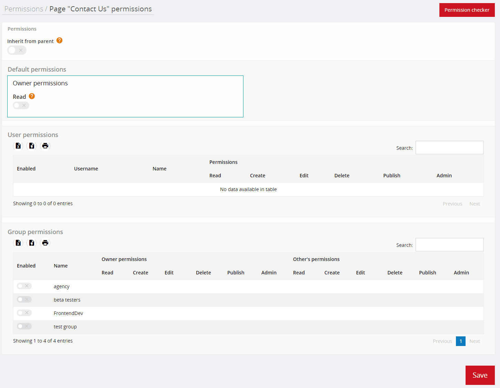500x388 pixels.
Task: Export user permissions to CSV
Action: pos(31,146)
